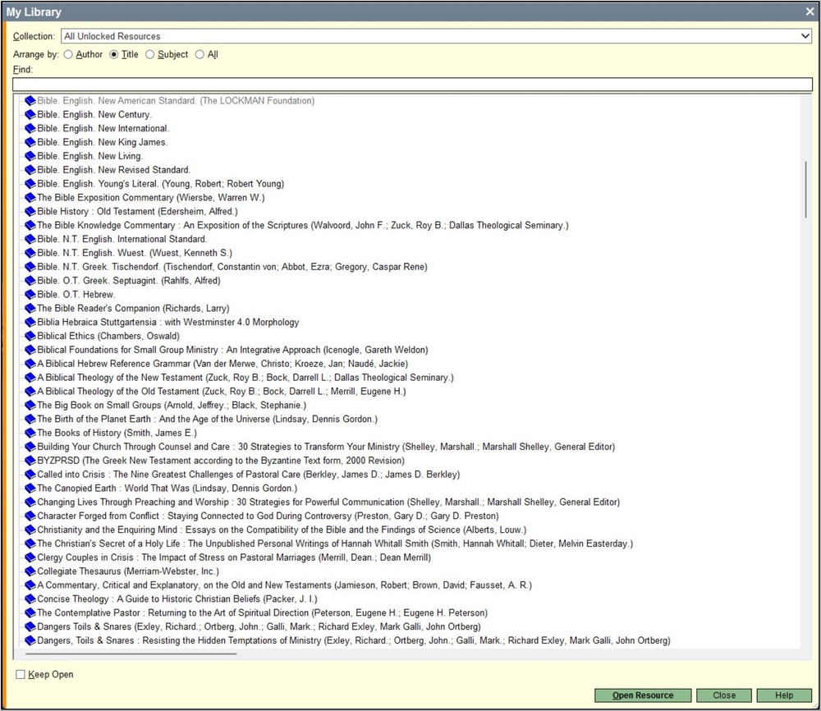Select Clergy Couples in Crisis entry
Viewport: 821px width, 711px height.
[x=234, y=557]
